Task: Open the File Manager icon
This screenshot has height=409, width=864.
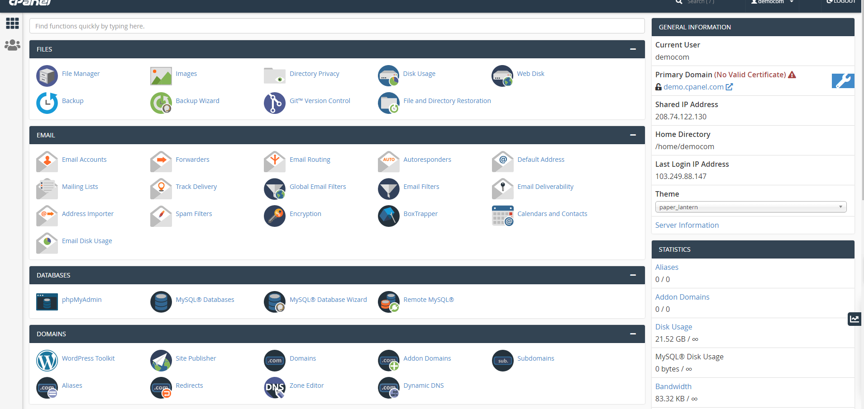Action: [47, 76]
